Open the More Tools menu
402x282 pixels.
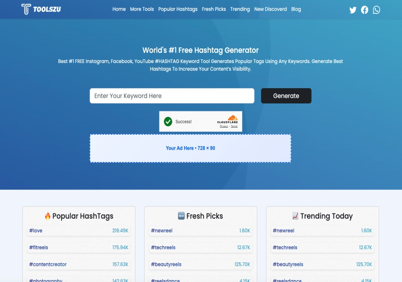142,9
